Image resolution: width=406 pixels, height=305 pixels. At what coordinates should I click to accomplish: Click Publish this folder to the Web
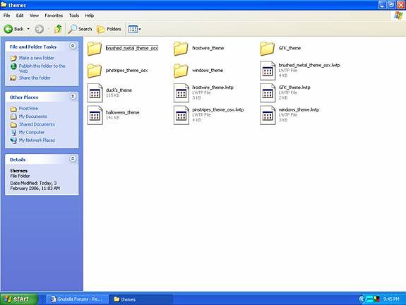point(42,68)
